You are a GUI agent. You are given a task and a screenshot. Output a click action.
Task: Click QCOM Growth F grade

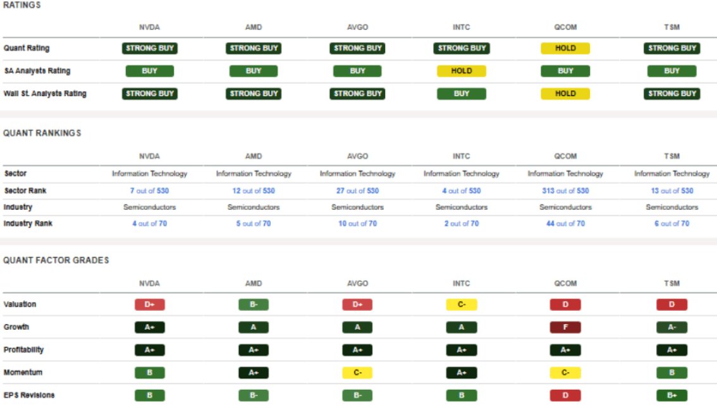click(x=565, y=327)
